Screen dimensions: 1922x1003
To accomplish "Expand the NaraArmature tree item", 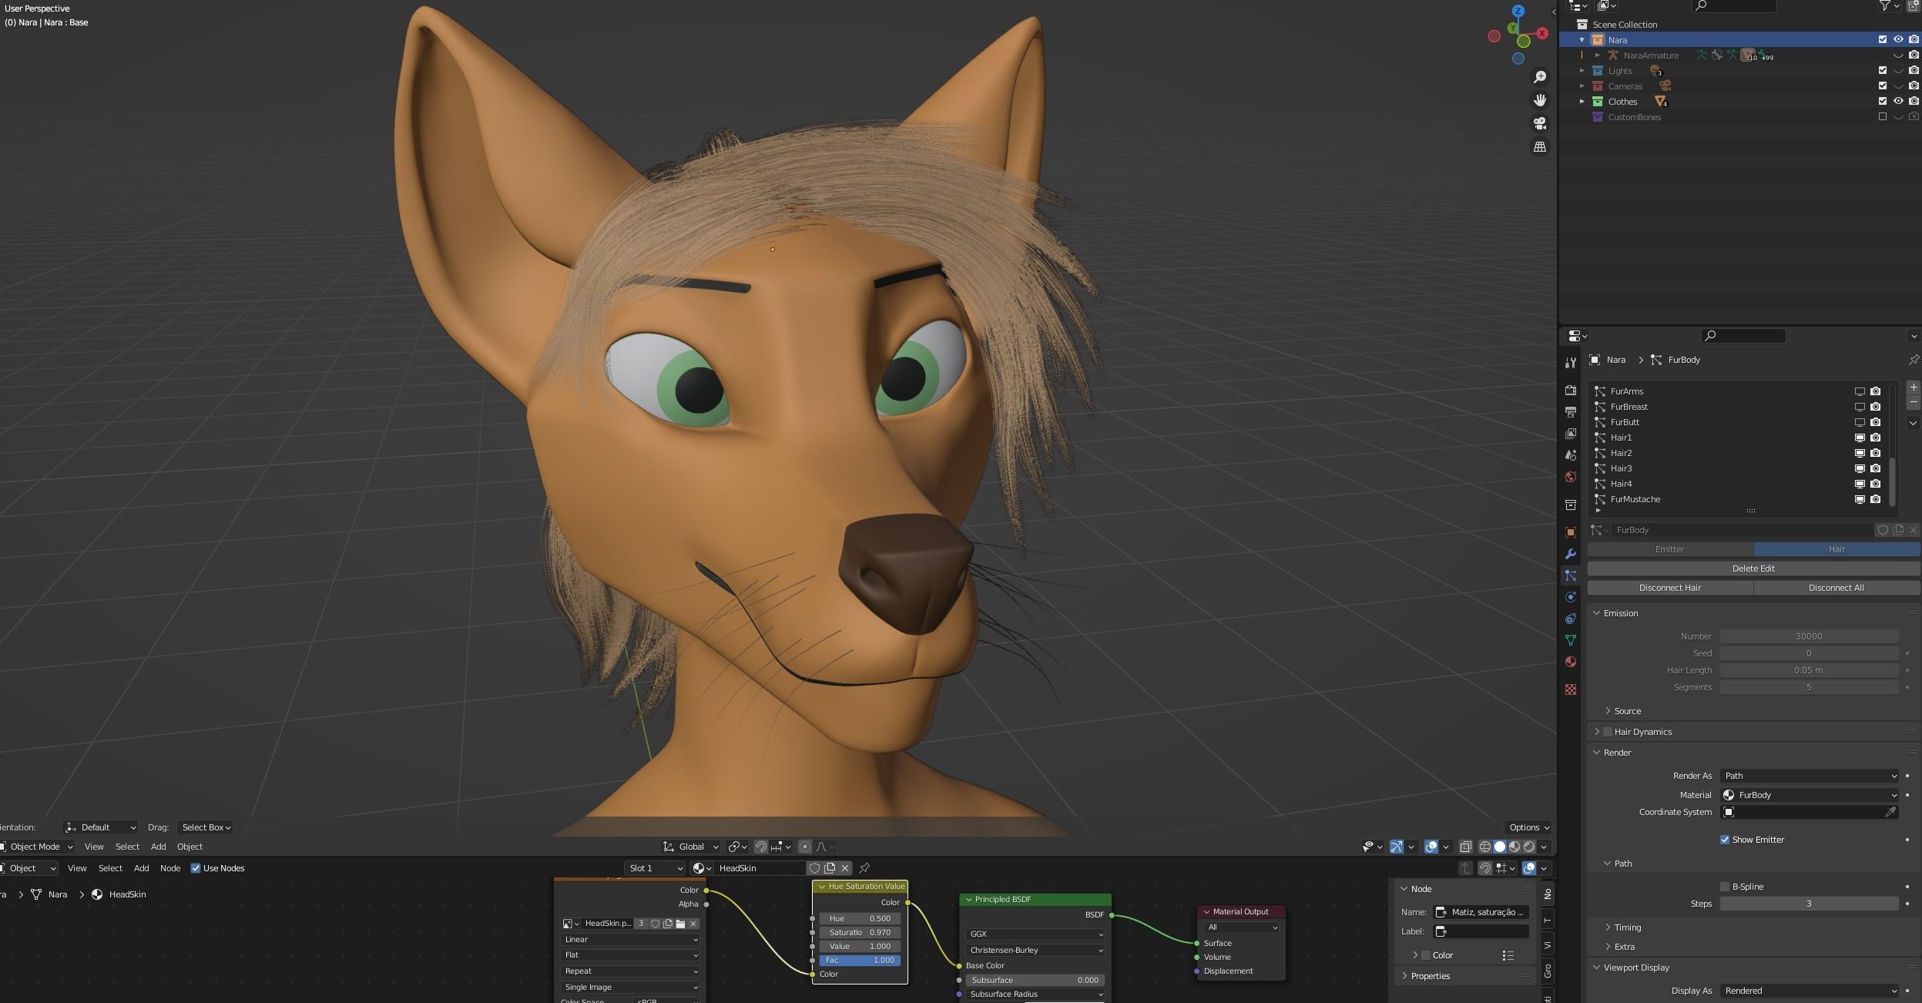I will 1598,55.
